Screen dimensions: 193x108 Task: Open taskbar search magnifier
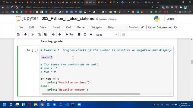tap(11, 105)
